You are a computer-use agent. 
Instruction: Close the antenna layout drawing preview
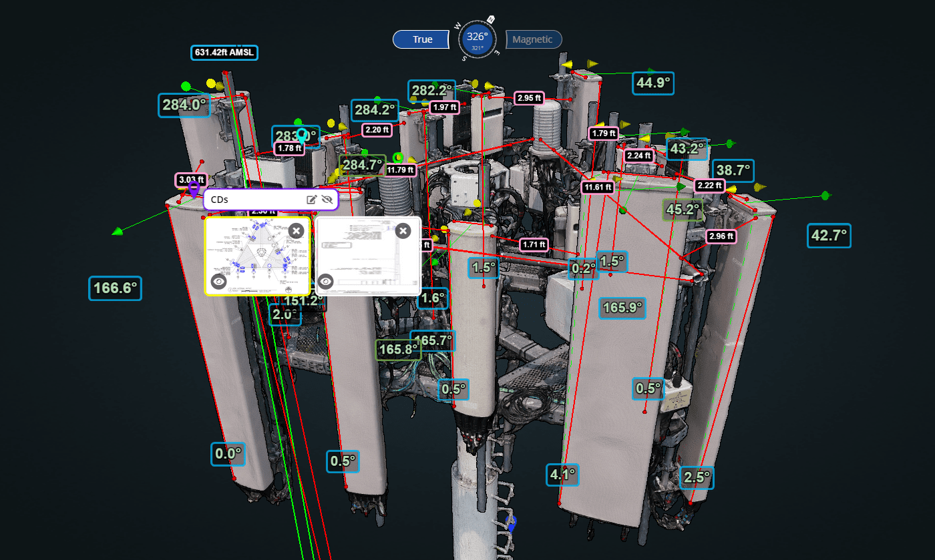(x=297, y=230)
